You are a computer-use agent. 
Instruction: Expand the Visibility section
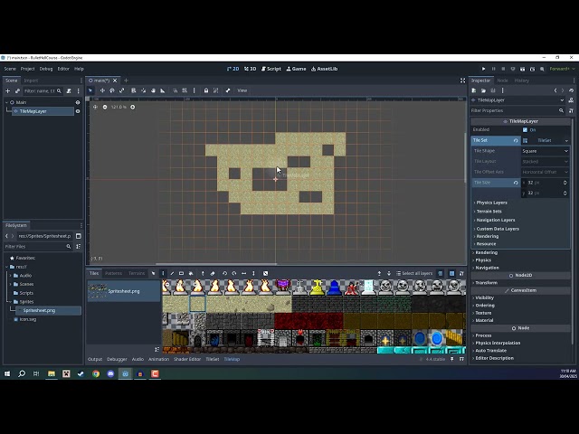(x=484, y=297)
